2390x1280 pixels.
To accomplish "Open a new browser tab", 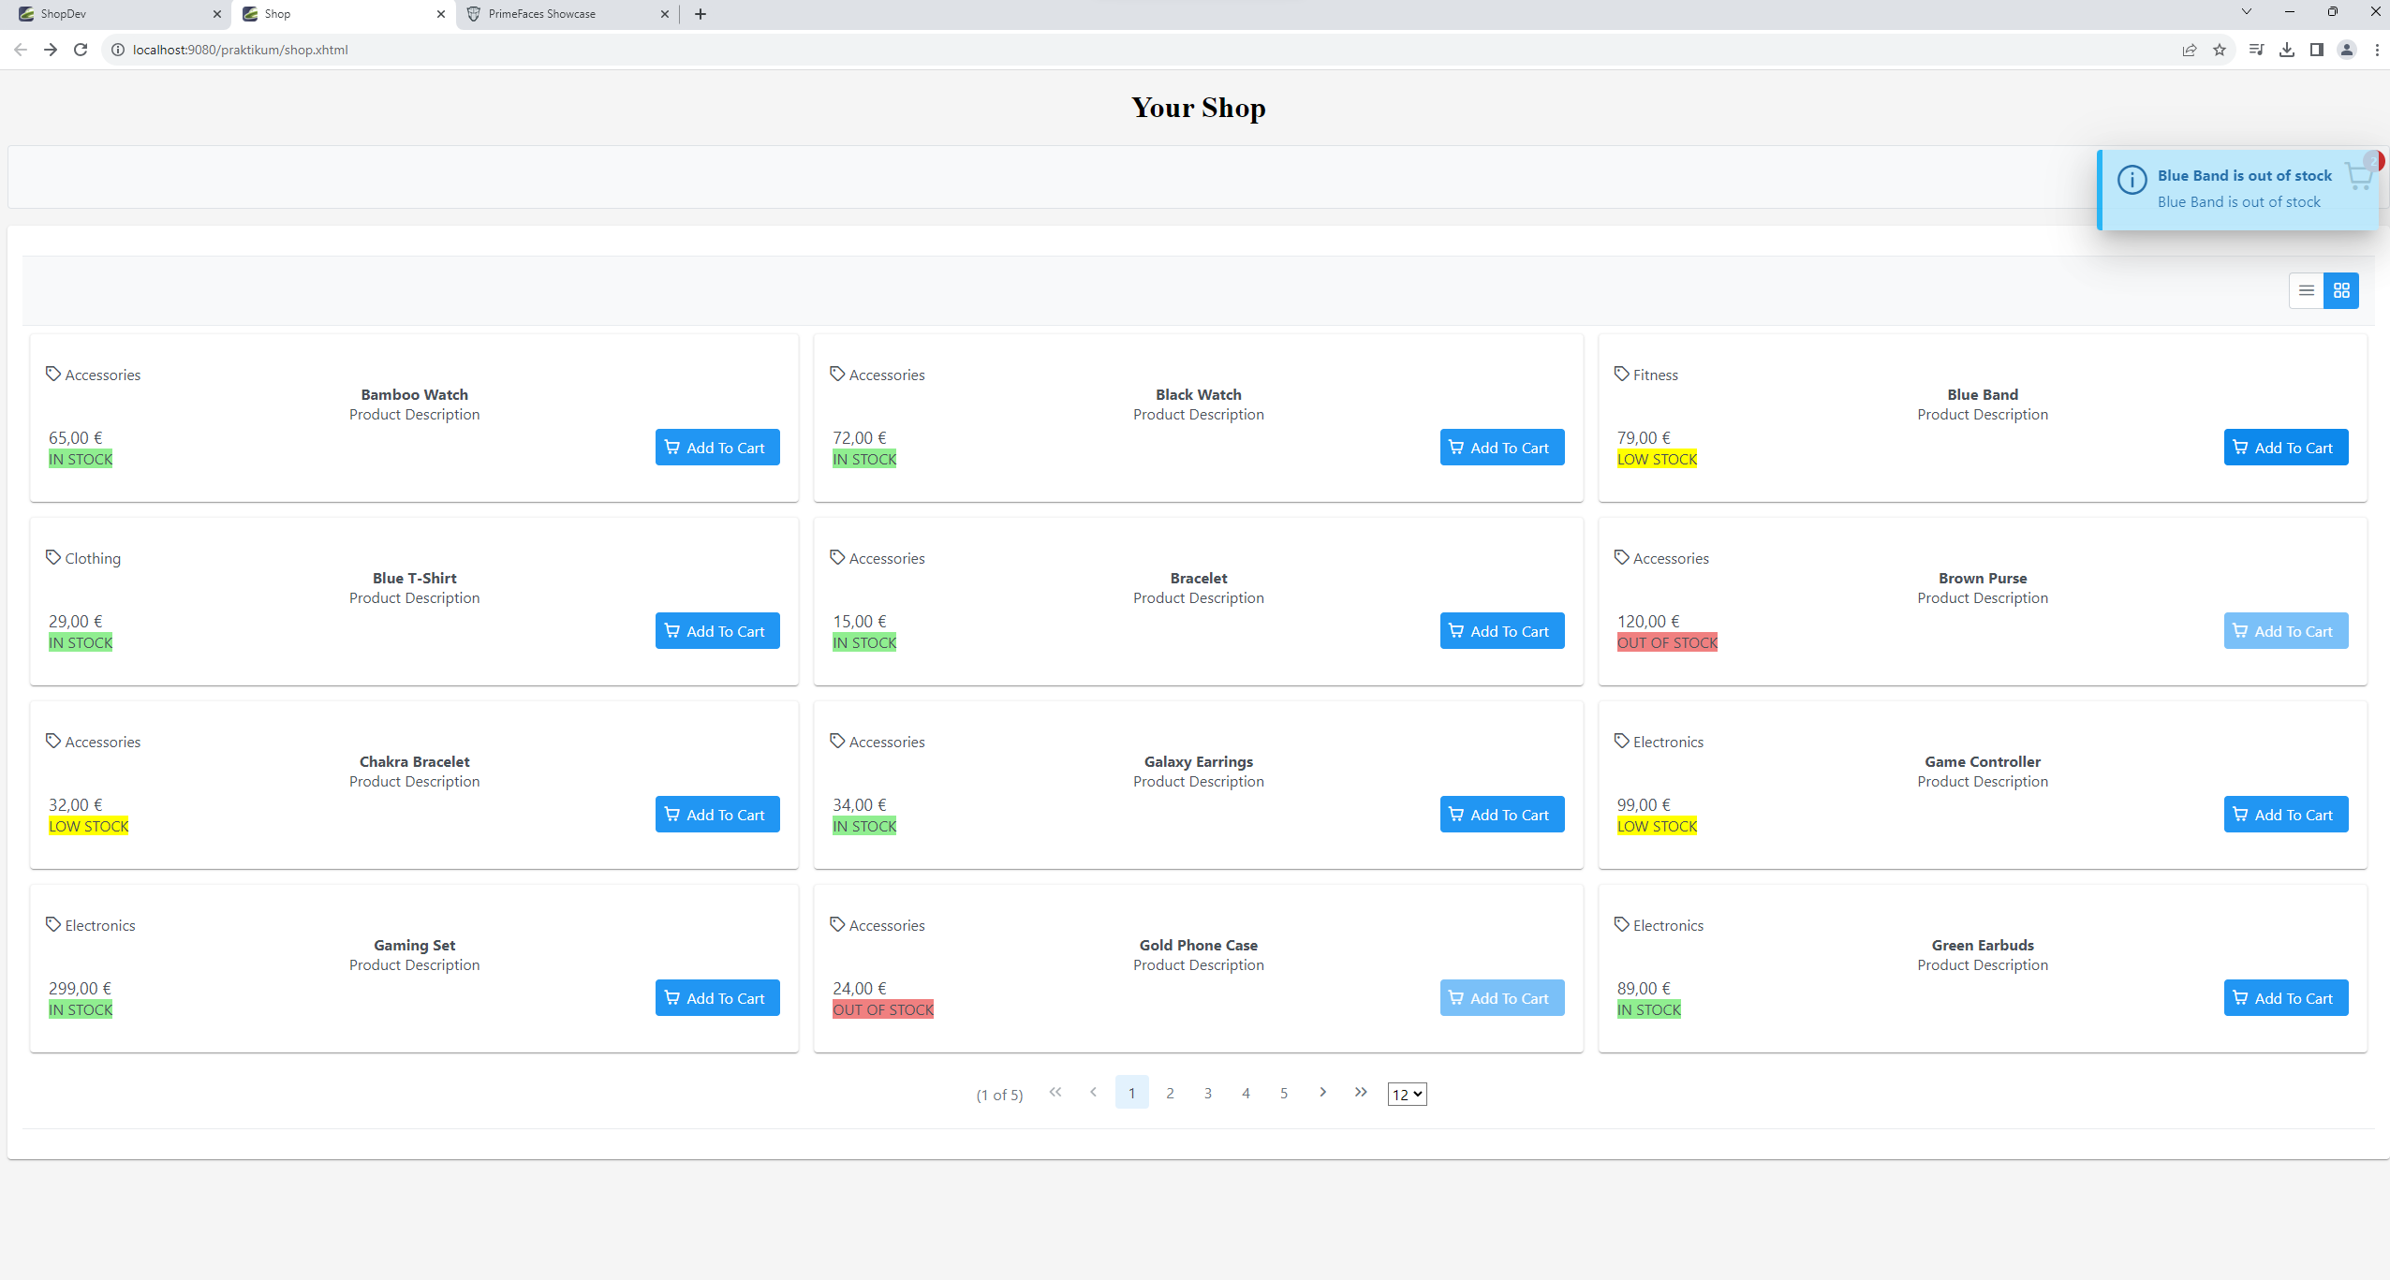I will 700,14.
